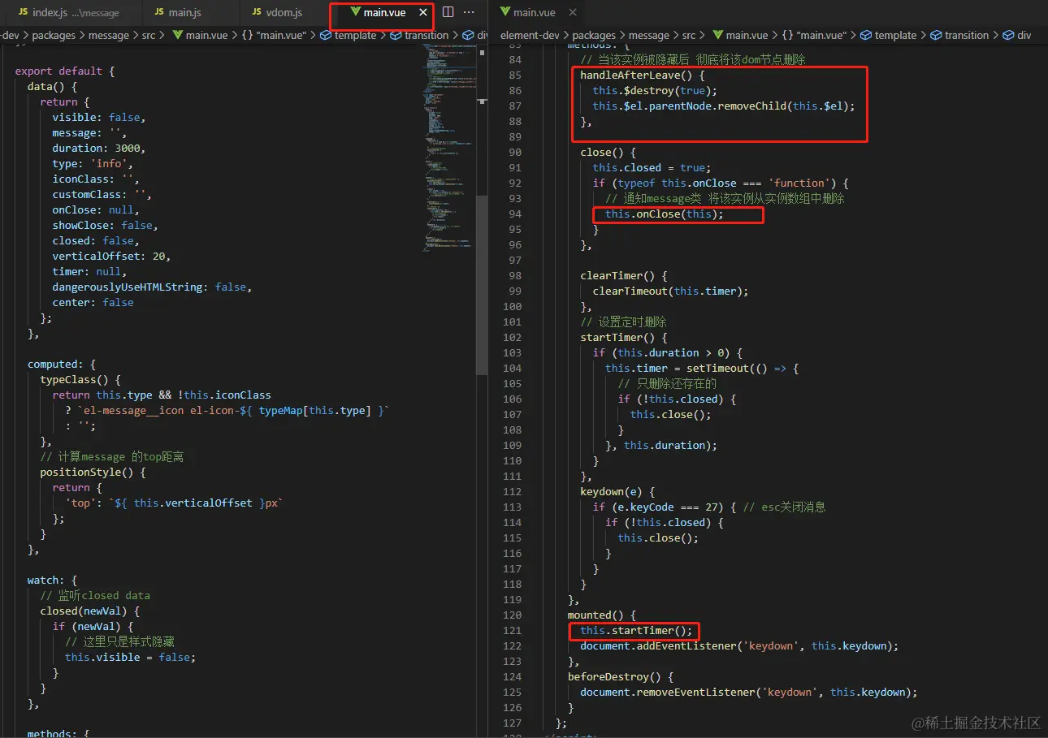The height and width of the screenshot is (738, 1048).
Task: Click the Vue logo on right main.vue tab
Action: (505, 13)
